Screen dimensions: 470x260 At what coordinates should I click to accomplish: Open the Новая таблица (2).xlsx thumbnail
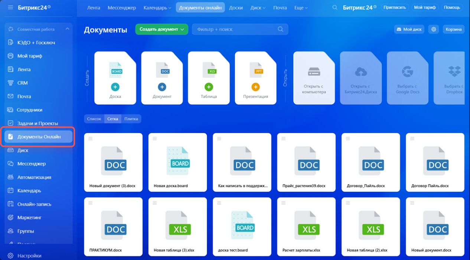(x=371, y=227)
